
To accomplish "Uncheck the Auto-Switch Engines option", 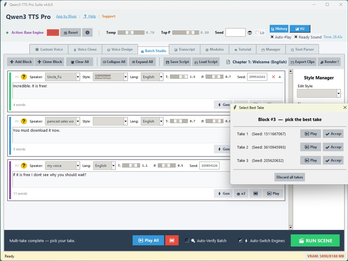I will [x=240, y=241].
